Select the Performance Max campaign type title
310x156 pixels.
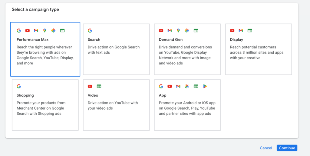33,39
